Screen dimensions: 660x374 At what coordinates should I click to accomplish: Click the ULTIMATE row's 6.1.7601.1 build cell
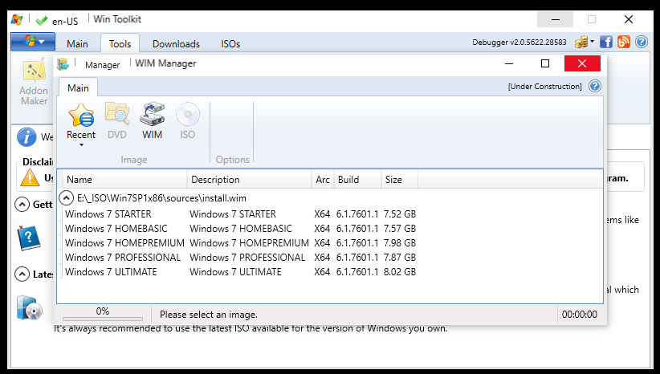tap(357, 272)
